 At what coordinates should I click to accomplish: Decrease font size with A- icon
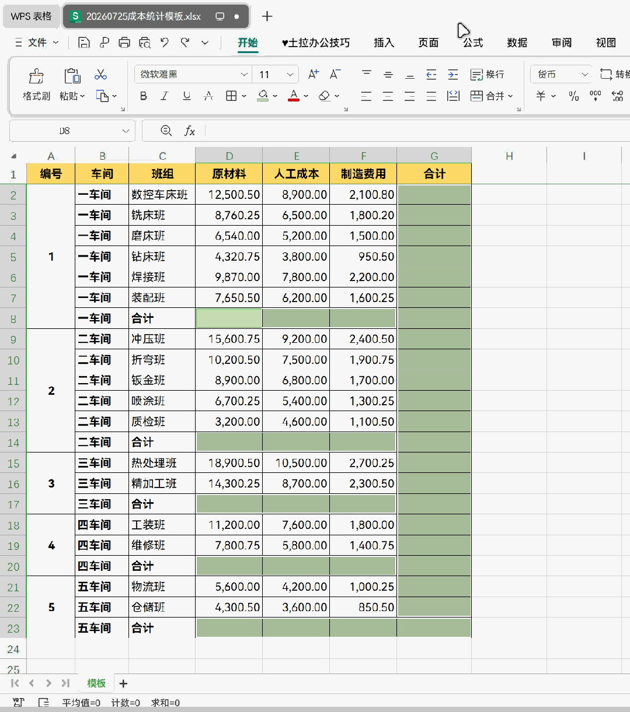tap(335, 75)
